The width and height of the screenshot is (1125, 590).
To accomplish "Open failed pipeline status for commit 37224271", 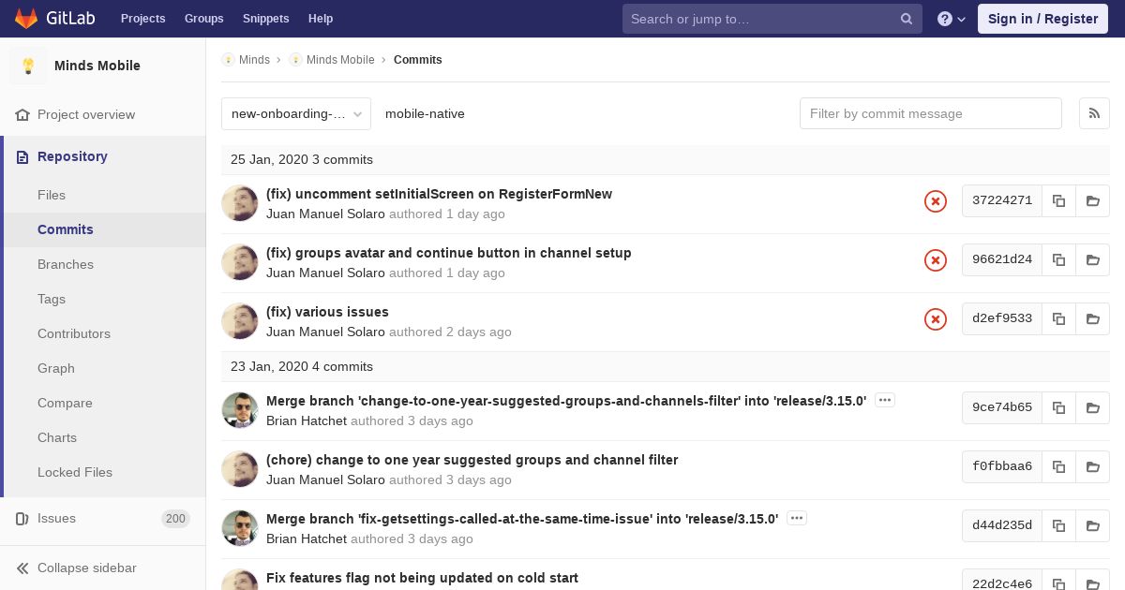I will coord(936,201).
